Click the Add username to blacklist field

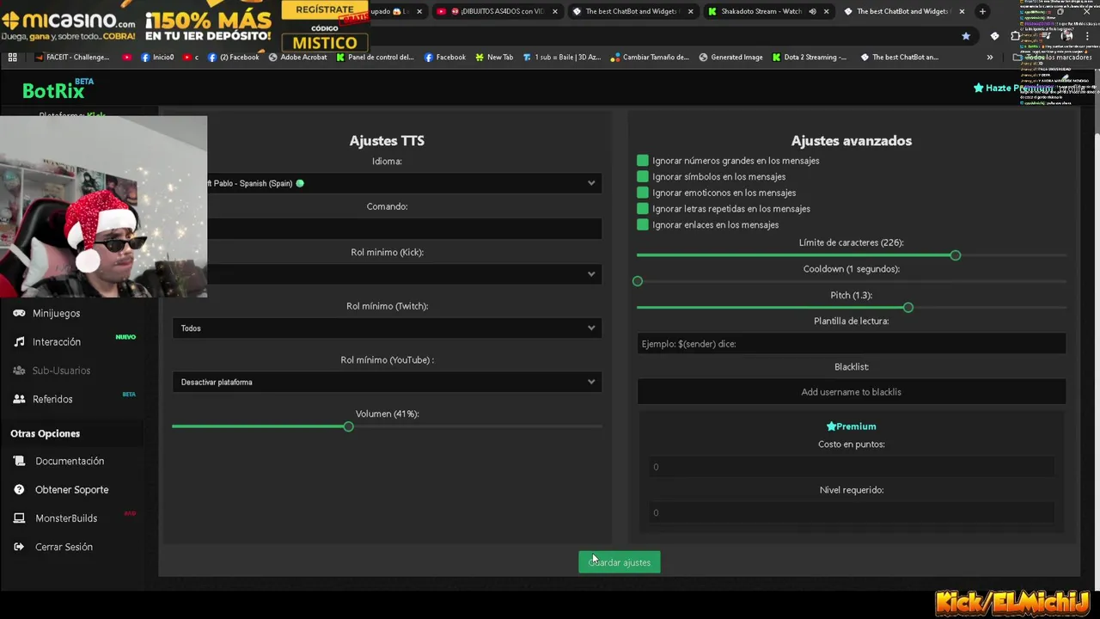pyautogui.click(x=851, y=392)
